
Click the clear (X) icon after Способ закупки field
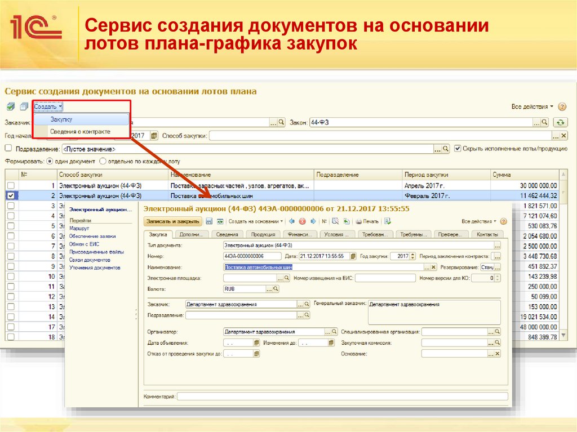pyautogui.click(x=563, y=135)
